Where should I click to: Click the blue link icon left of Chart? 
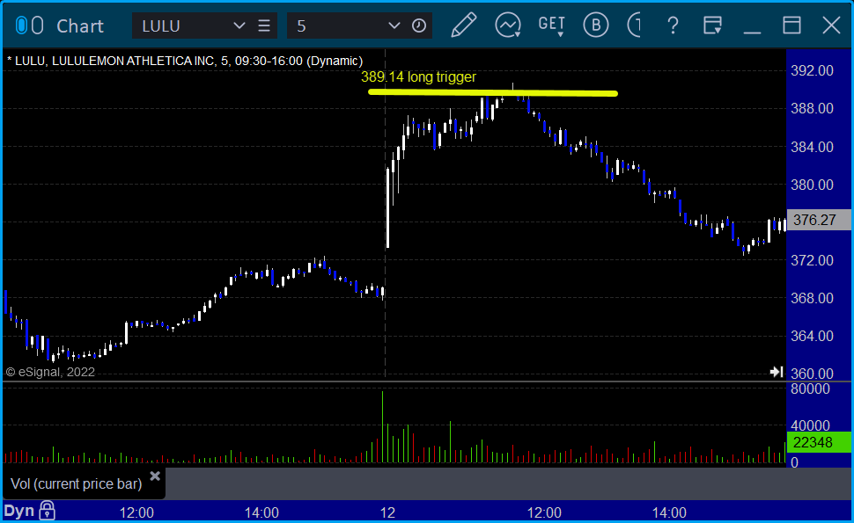point(21,25)
